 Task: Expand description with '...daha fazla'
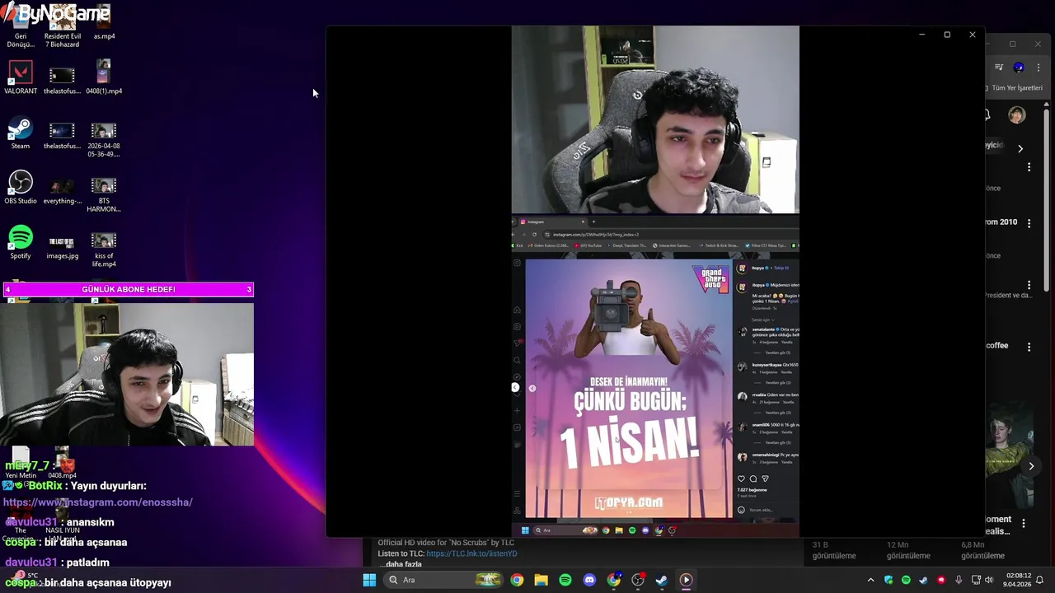coord(401,564)
